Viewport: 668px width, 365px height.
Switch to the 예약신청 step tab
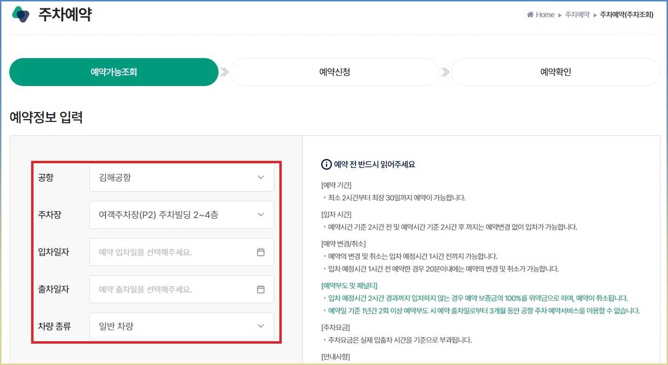point(334,72)
